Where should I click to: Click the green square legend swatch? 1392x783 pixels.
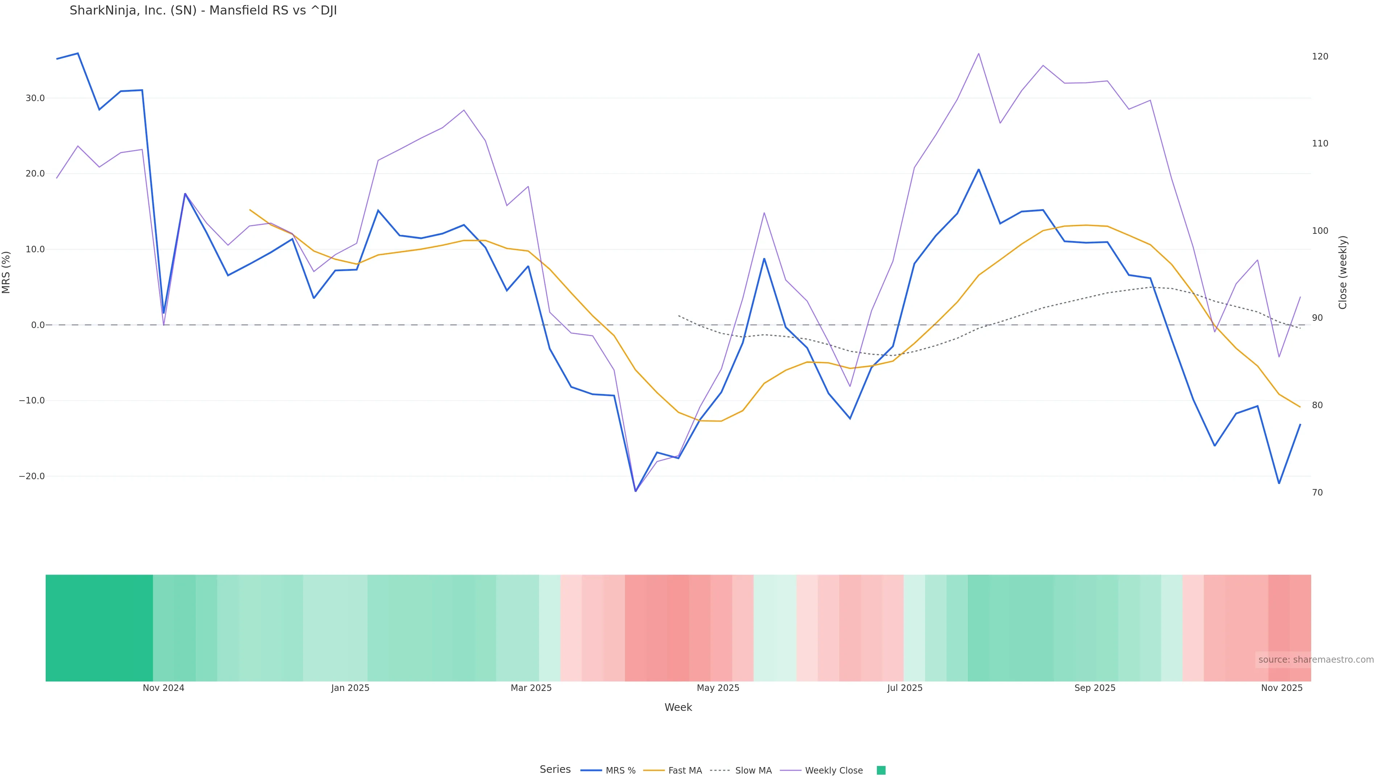point(881,771)
